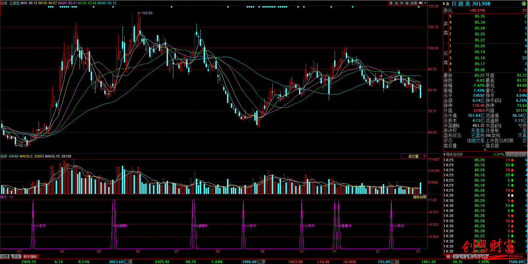Click the R margin trading marker
Viewport: 528px width, 264px height.
444,4
